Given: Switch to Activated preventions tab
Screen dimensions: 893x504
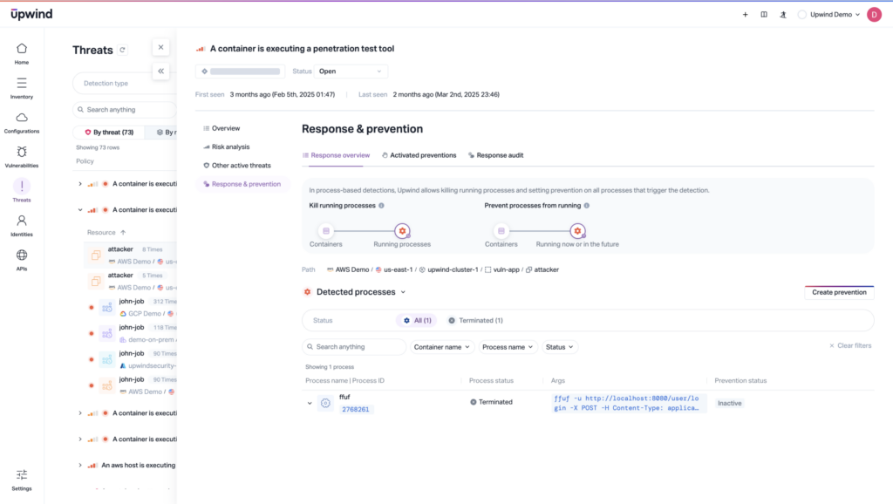Looking at the screenshot, I should [x=419, y=155].
